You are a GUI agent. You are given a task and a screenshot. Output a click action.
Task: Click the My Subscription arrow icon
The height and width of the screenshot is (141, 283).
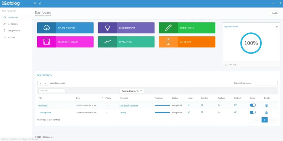(277, 27)
